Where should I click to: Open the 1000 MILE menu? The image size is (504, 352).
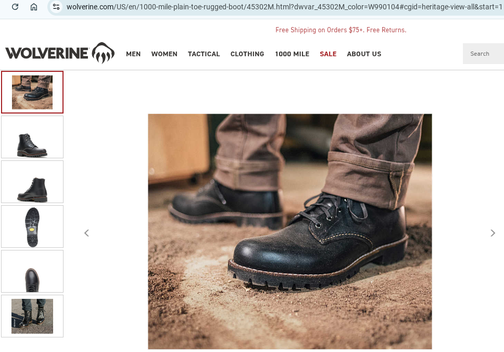click(x=292, y=54)
